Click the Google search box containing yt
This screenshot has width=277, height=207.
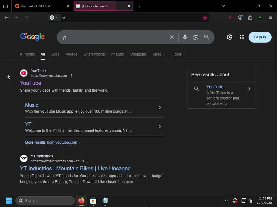coord(113,37)
